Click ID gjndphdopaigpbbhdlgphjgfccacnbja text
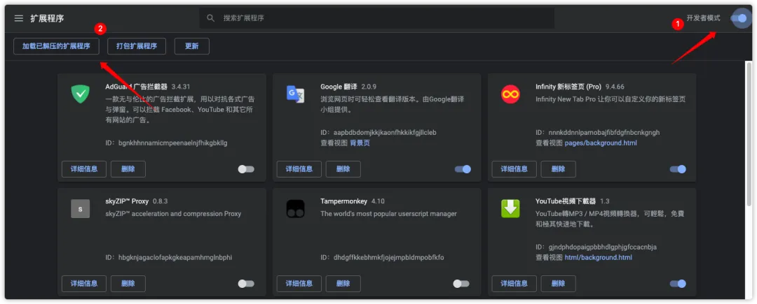This screenshot has height=304, width=757. [x=596, y=247]
